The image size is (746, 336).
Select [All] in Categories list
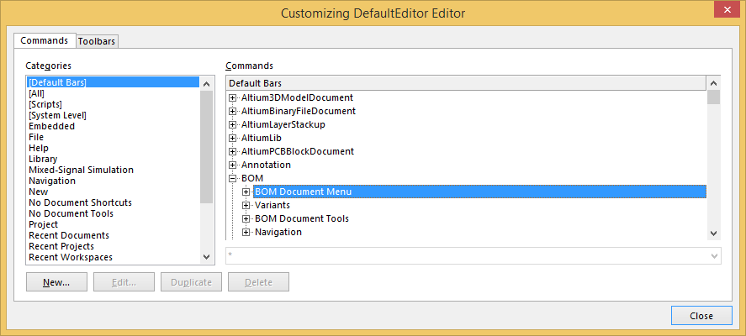pyautogui.click(x=36, y=93)
